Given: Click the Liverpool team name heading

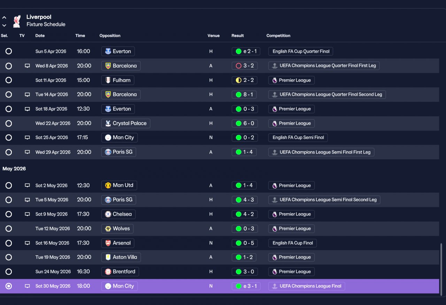Looking at the screenshot, I should (39, 17).
